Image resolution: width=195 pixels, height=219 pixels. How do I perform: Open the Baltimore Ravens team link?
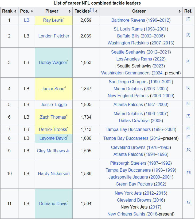point(128,20)
